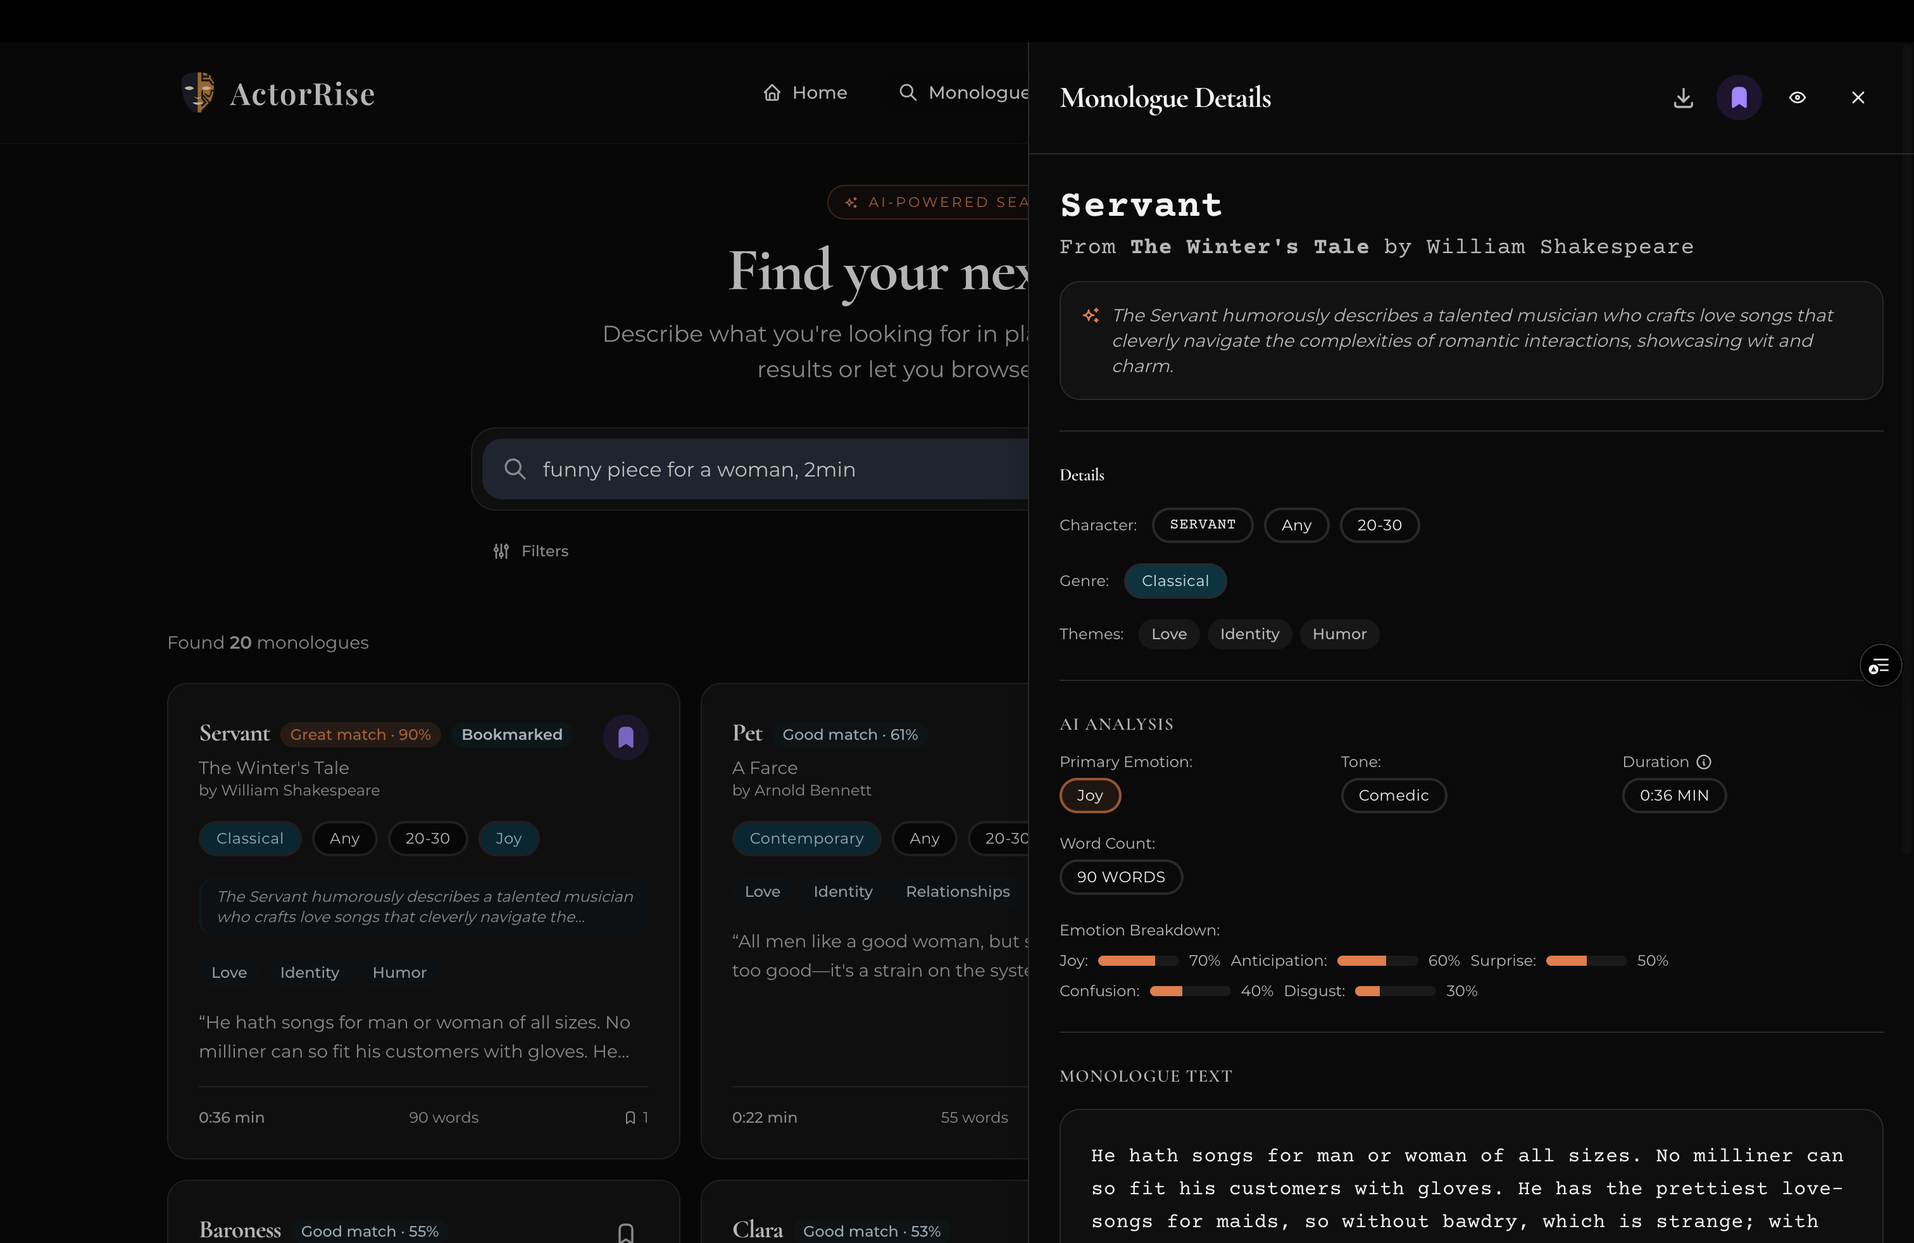Viewport: 1914px width, 1243px height.
Task: Click inside the search input field
Action: click(724, 470)
